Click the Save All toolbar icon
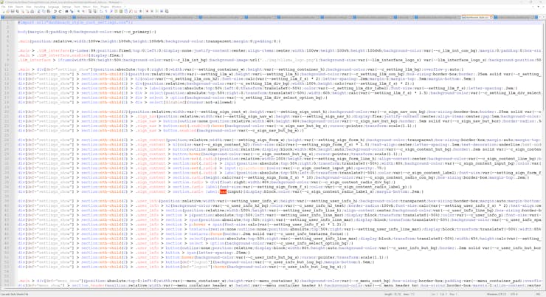This screenshot has width=546, height=297. pos(17,11)
